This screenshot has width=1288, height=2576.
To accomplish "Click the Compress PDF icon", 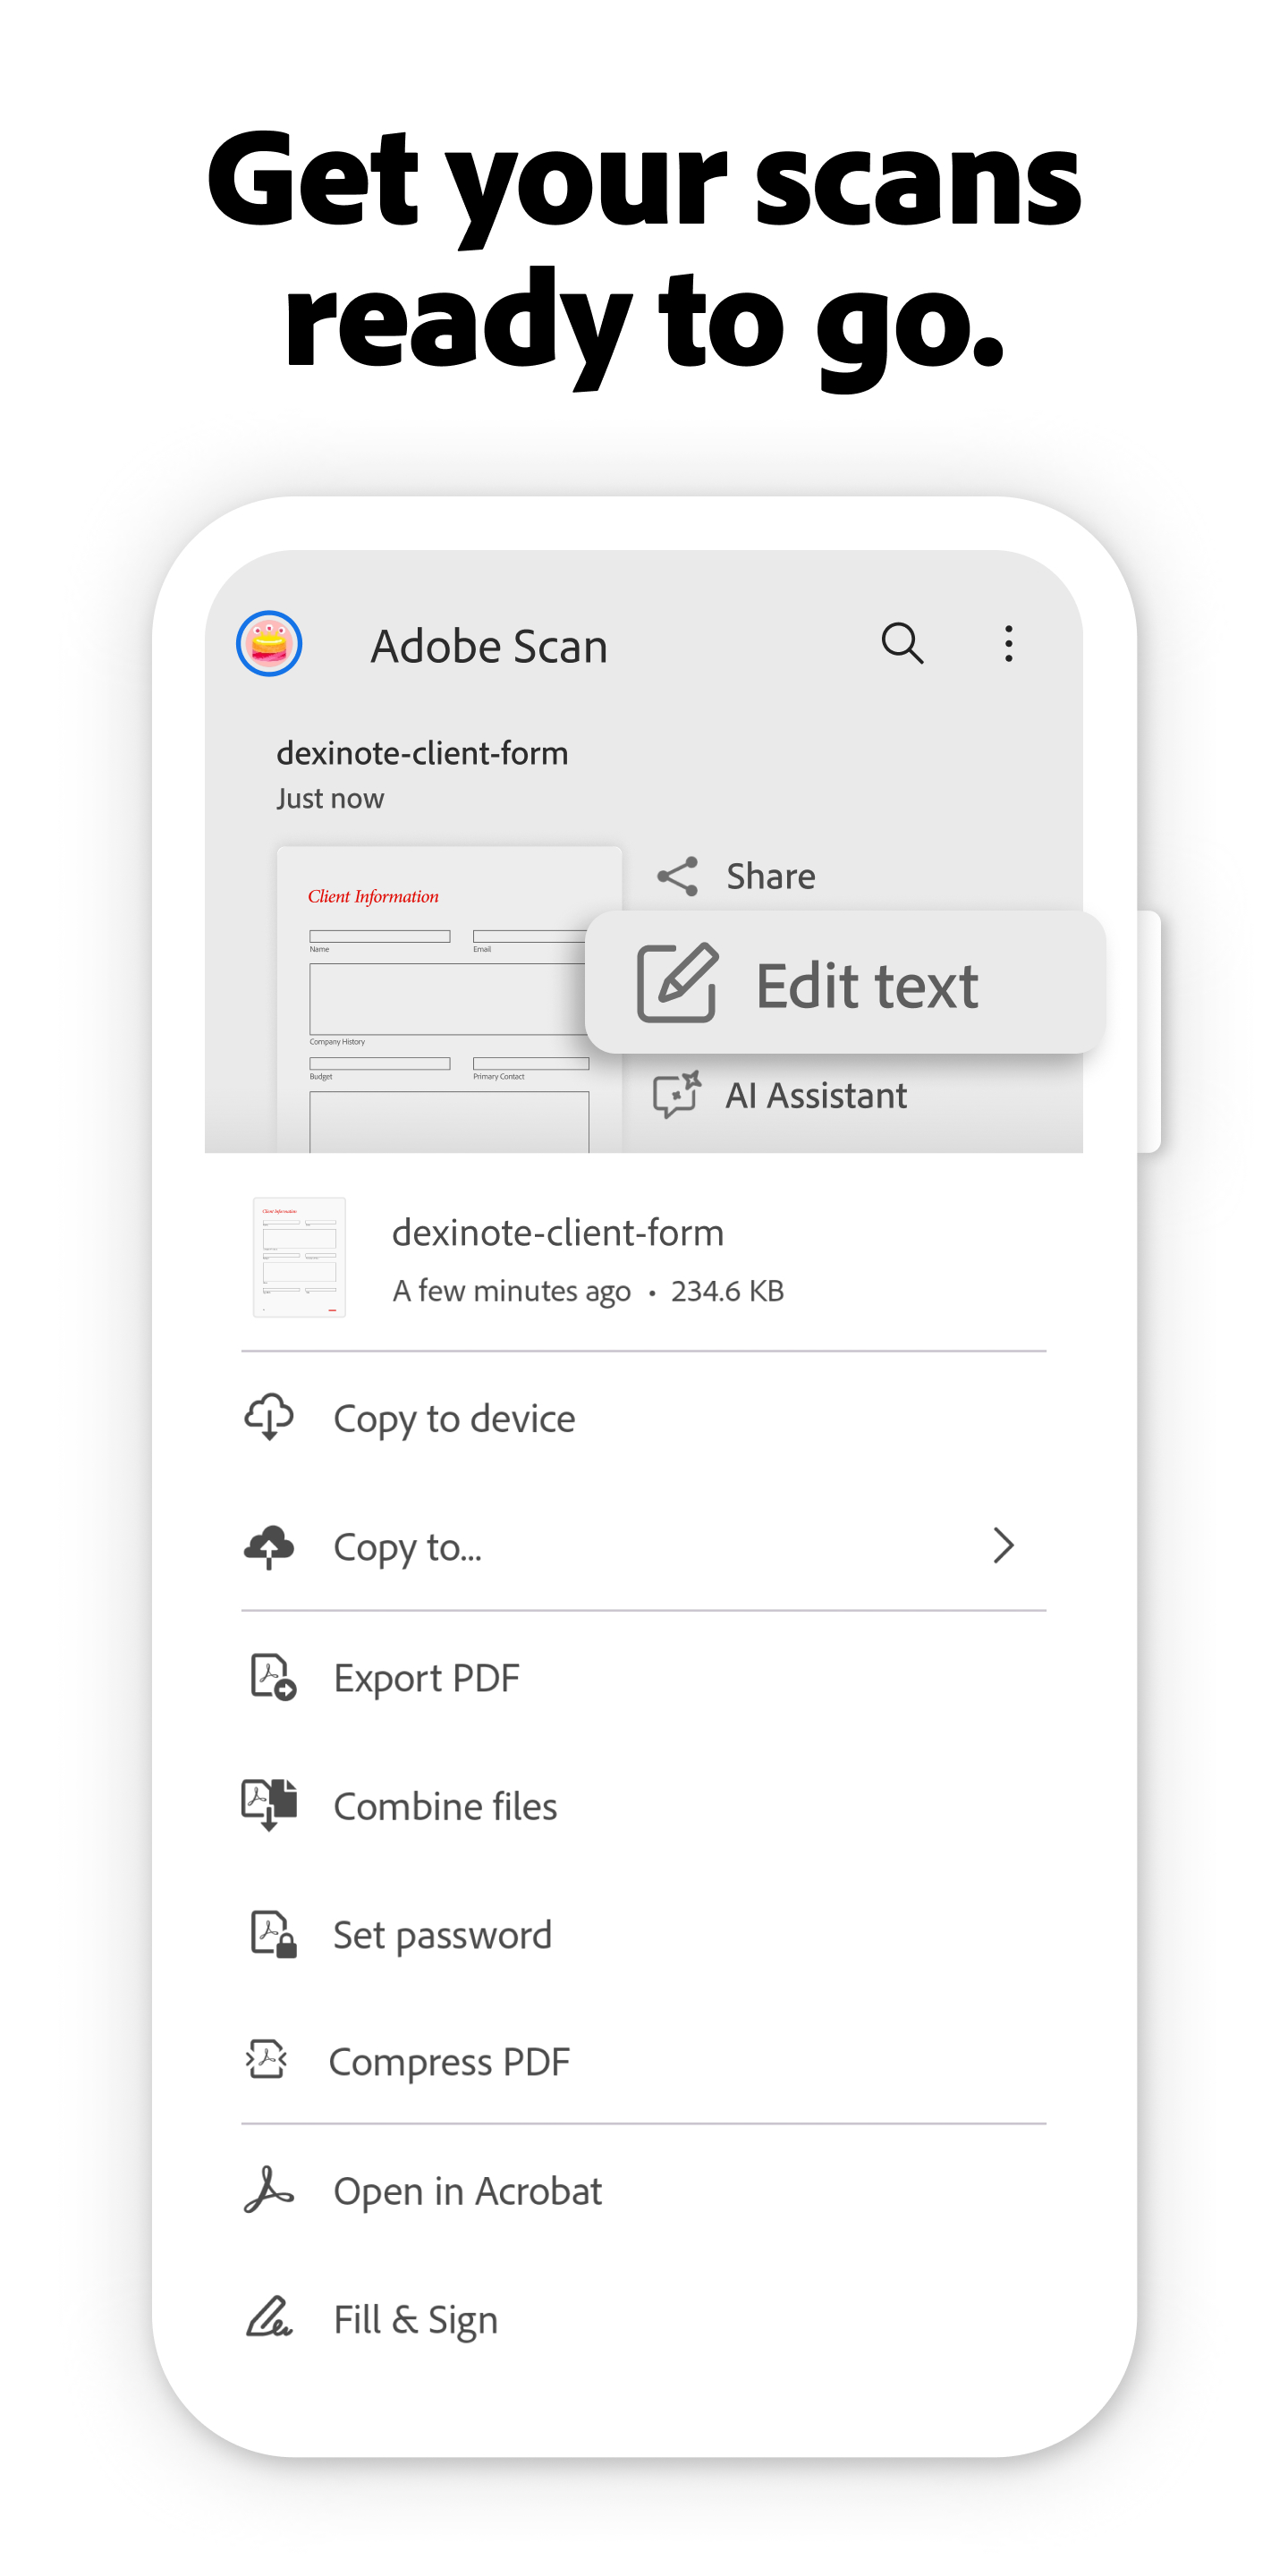I will [267, 2059].
